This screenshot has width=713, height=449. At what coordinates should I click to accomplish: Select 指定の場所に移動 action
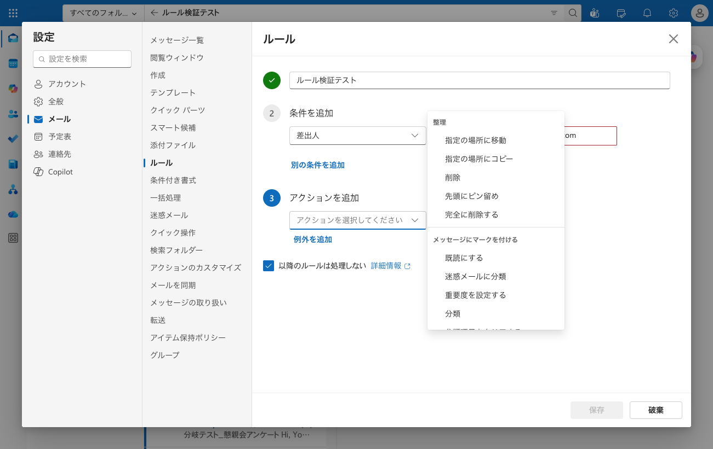click(x=496, y=141)
